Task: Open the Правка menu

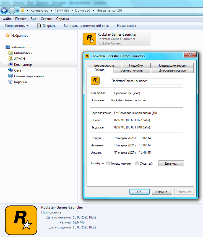Action: [21, 19]
